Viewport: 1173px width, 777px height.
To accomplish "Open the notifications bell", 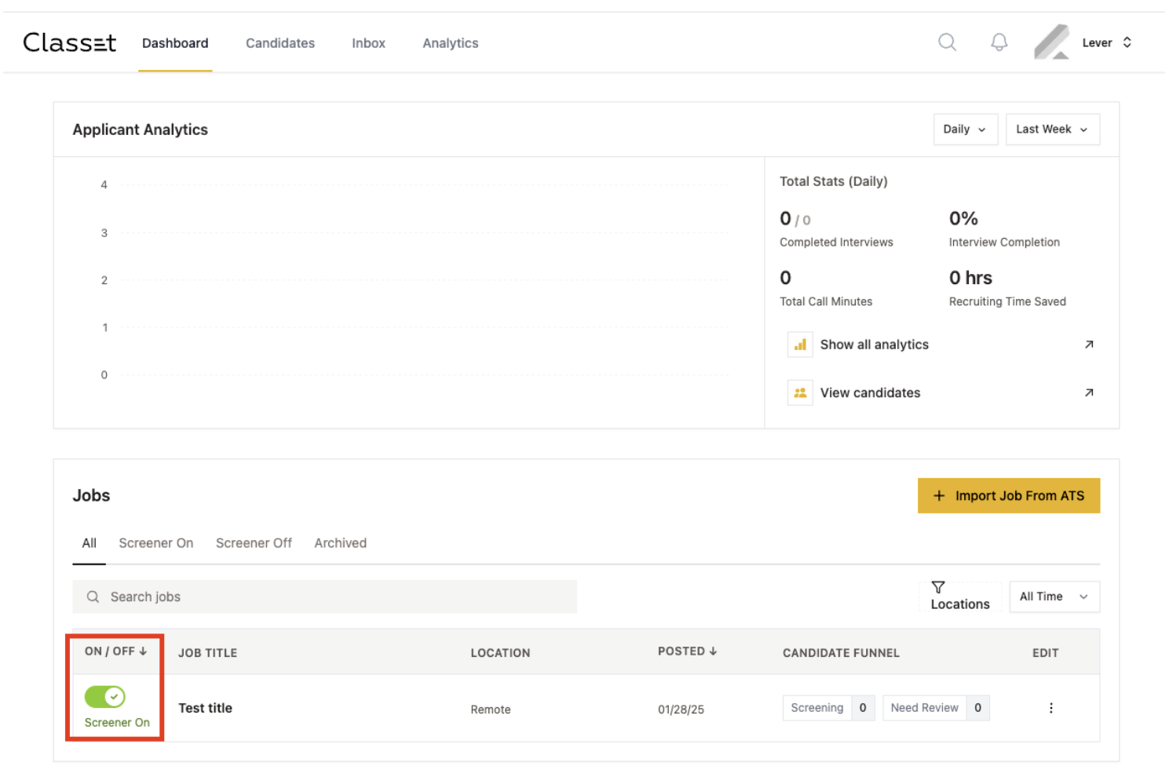I will 999,42.
